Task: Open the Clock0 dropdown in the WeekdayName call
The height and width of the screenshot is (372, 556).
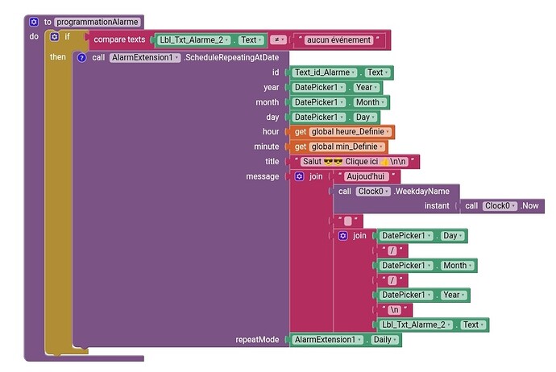Action: (371, 192)
